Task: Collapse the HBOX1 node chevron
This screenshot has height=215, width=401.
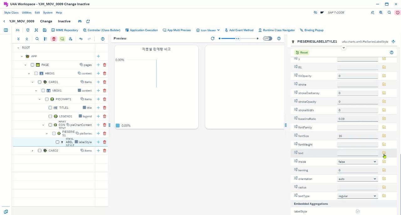Action: pyautogui.click(x=29, y=73)
